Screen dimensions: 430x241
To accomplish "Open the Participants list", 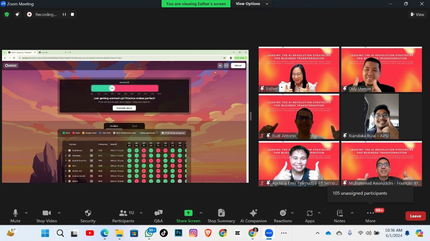I will (123, 213).
